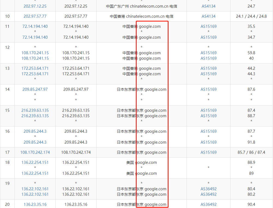Viewport: 273px width, 208px height.
Task: Click hop 14's '日本东京都东京 google.com' location
Action: coord(142,89)
